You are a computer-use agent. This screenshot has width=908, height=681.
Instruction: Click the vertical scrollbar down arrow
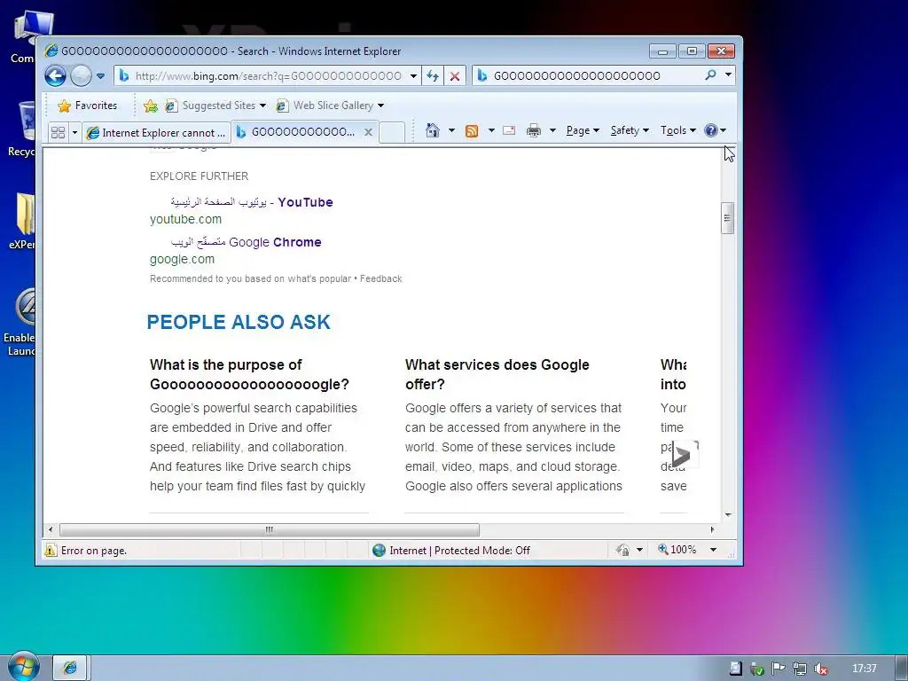[728, 515]
